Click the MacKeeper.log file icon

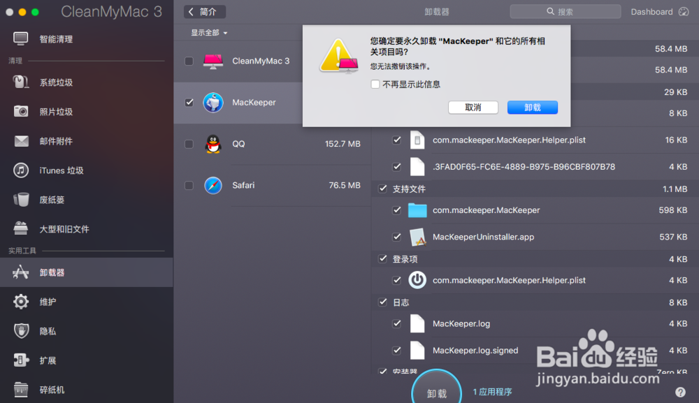click(x=417, y=324)
